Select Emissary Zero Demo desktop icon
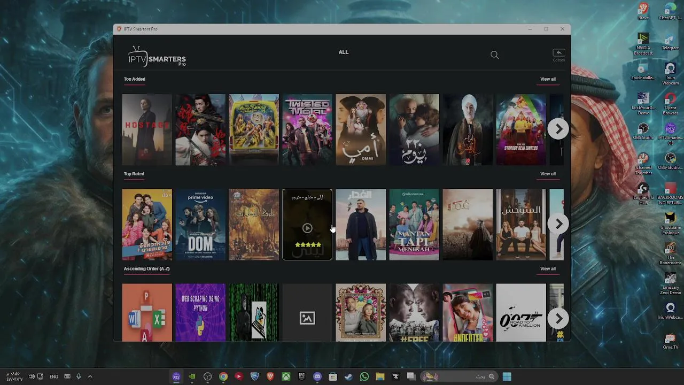 point(670,283)
